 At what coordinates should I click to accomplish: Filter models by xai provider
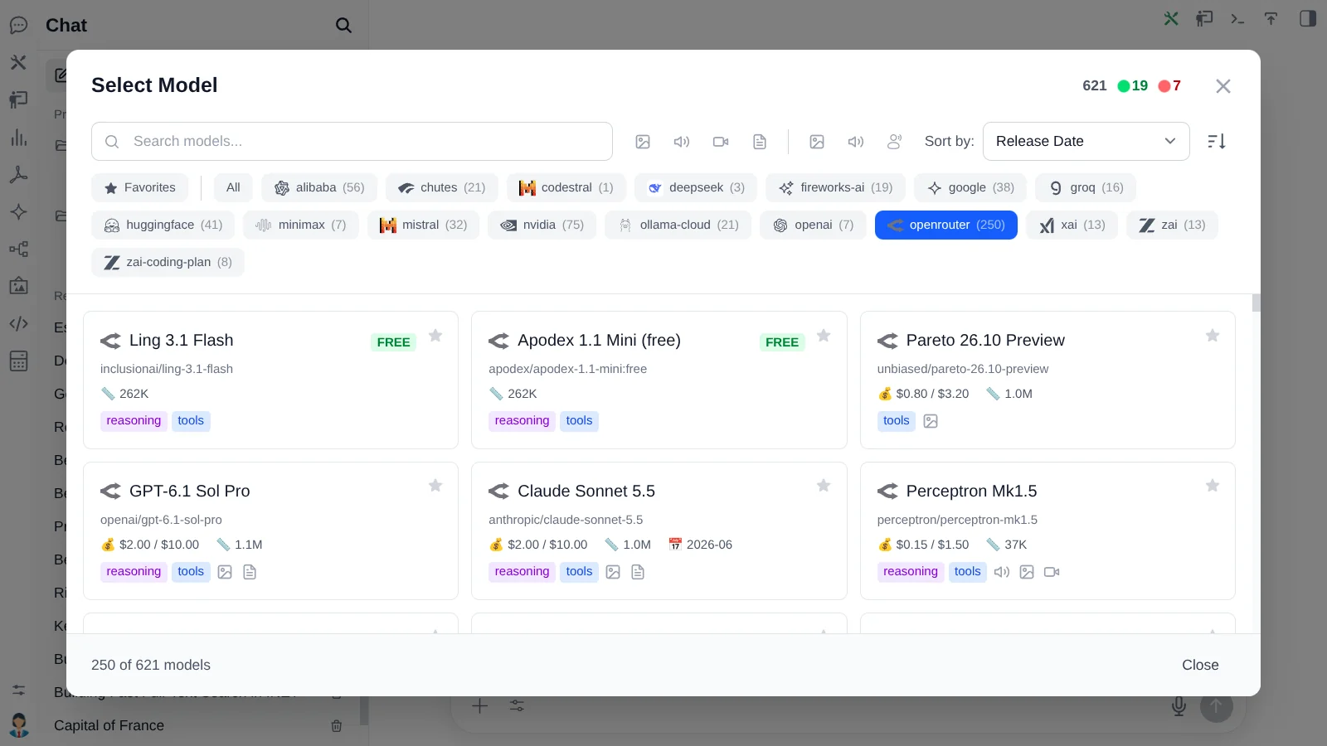tap(1072, 225)
